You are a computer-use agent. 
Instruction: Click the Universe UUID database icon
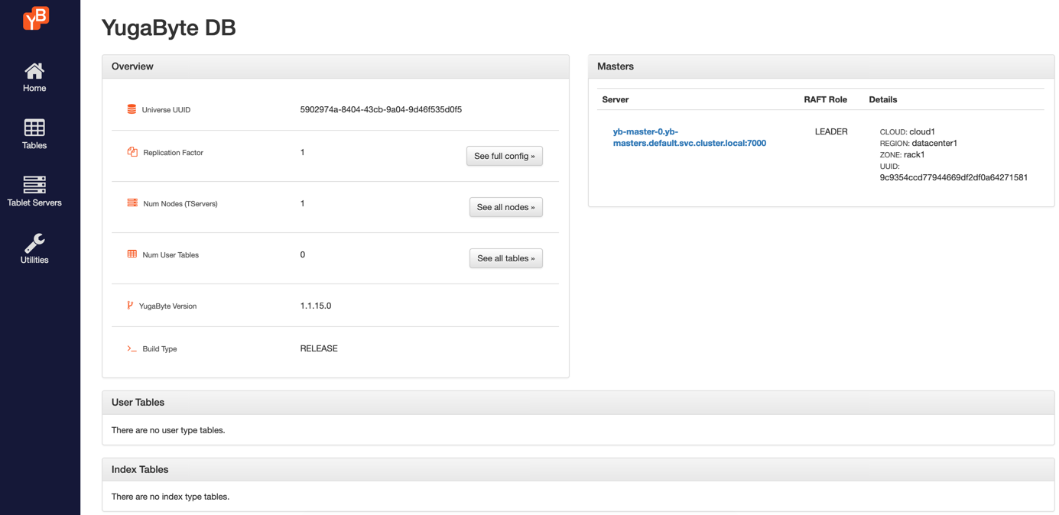132,109
